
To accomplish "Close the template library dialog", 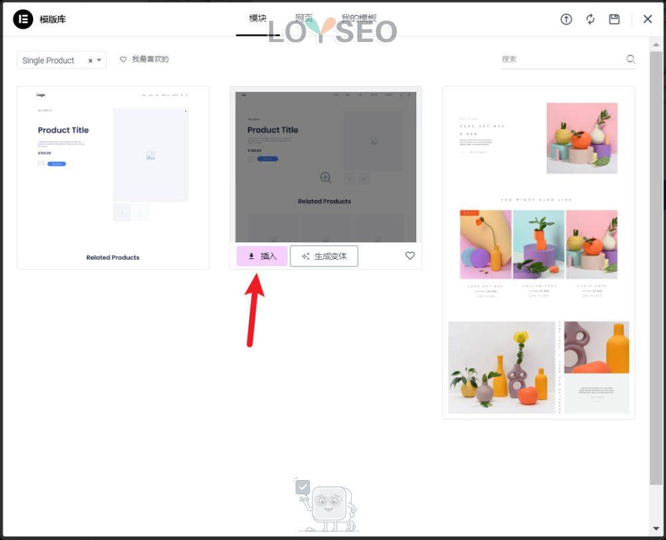I will (648, 19).
